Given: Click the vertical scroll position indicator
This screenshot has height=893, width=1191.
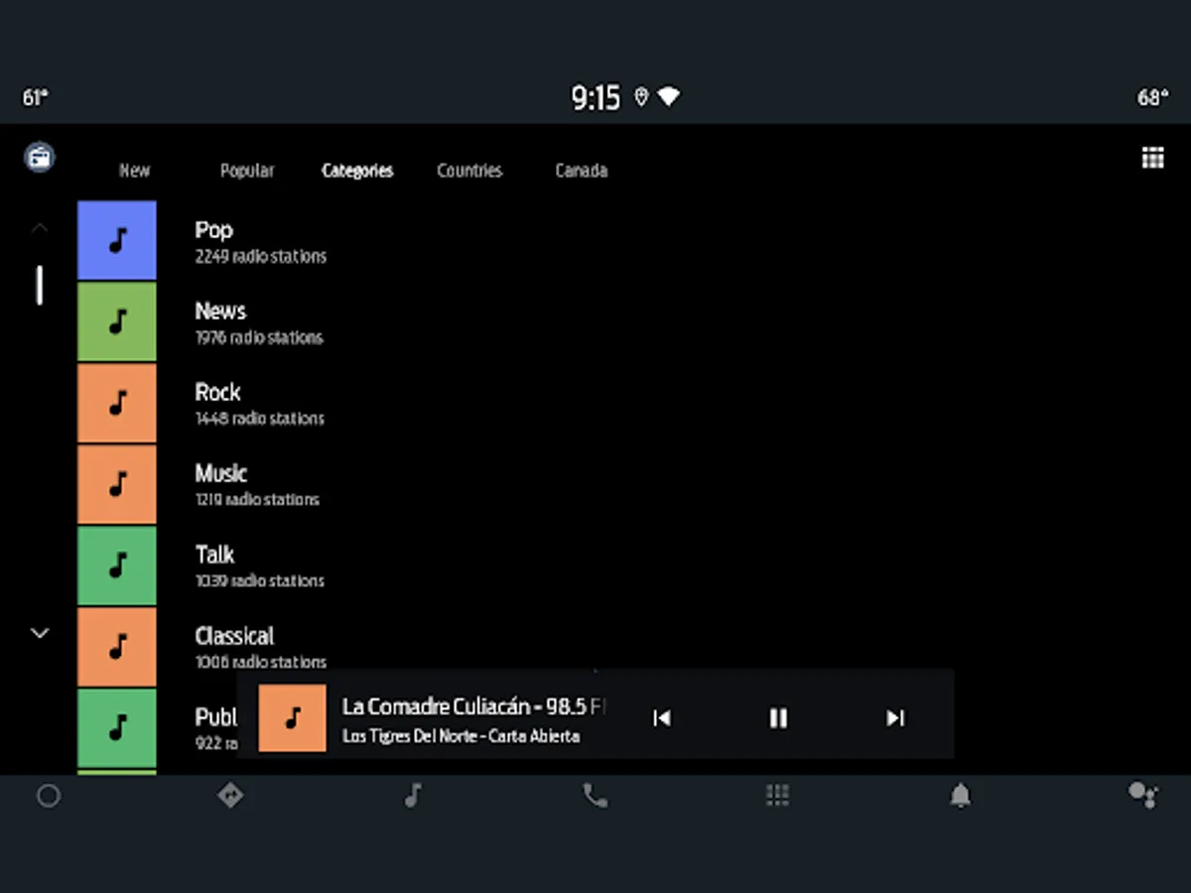Looking at the screenshot, I should click(39, 285).
